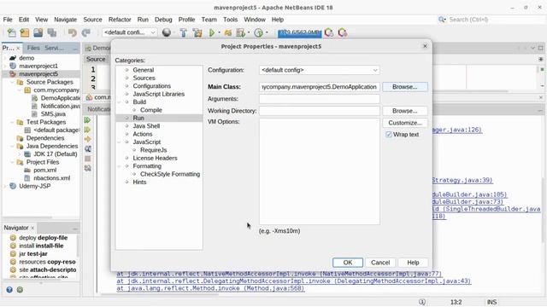Viewport: 547px width, 307px height.
Task: Open the File menu
Action: pyautogui.click(x=8, y=20)
